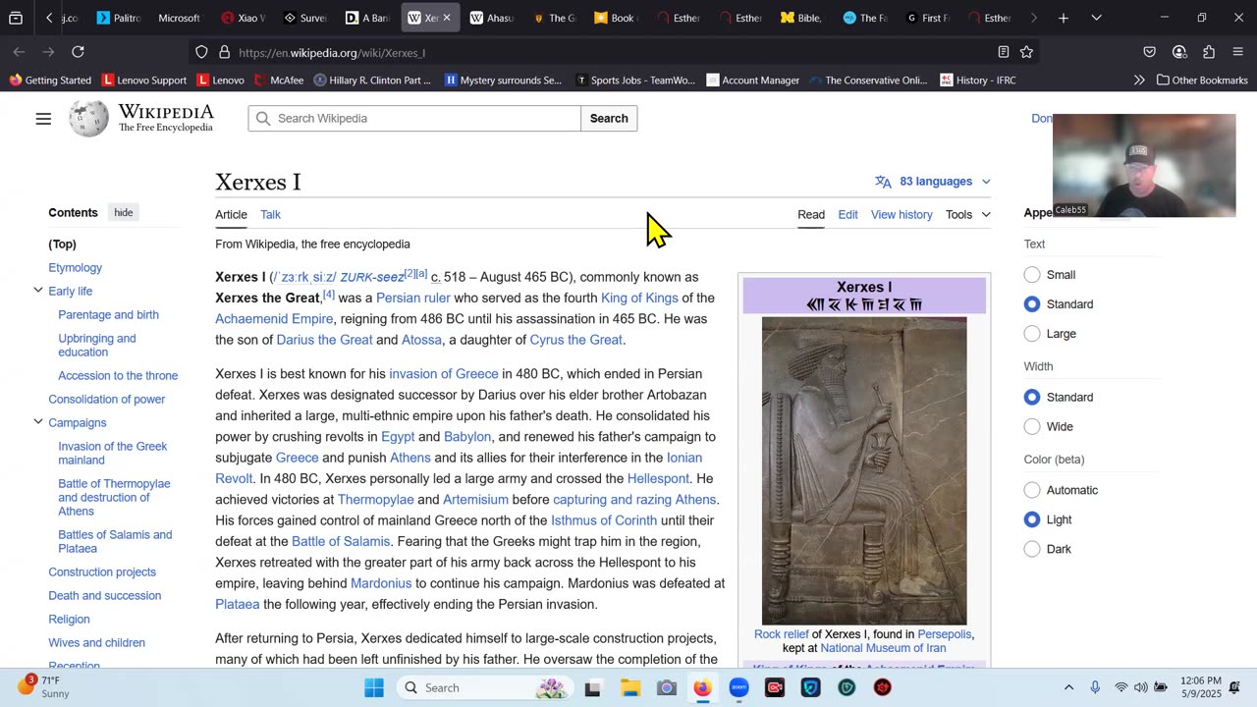
Task: Open the Battle of Salamis link
Action: 341,541
